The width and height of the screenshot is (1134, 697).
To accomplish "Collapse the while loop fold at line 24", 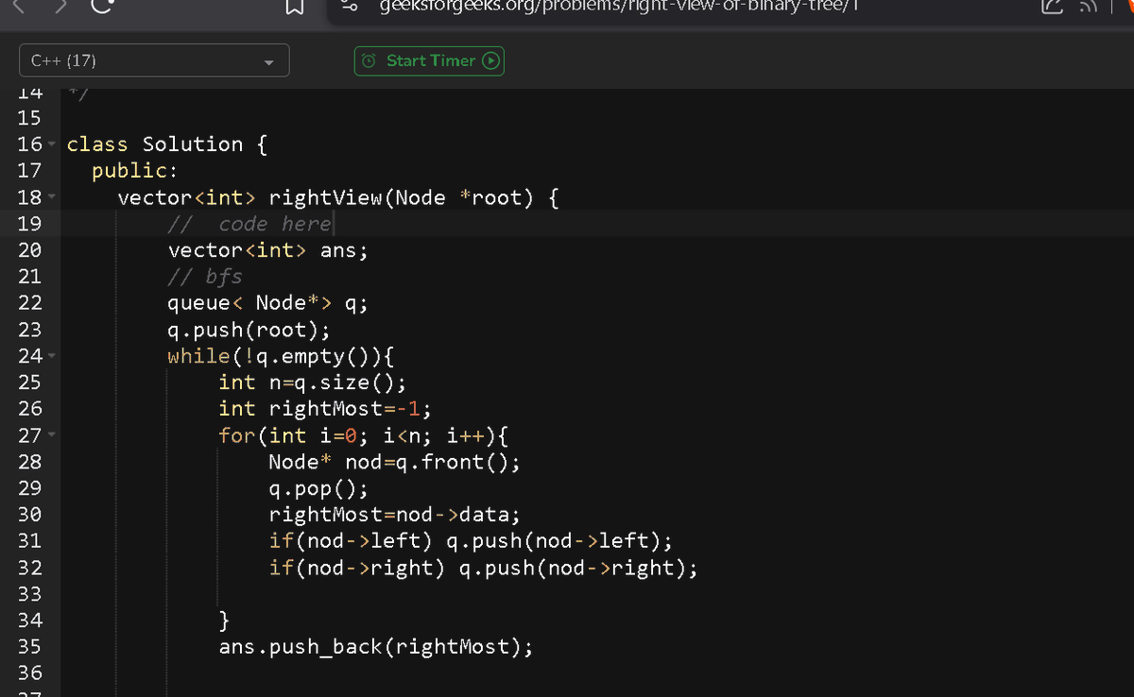I will coord(50,356).
